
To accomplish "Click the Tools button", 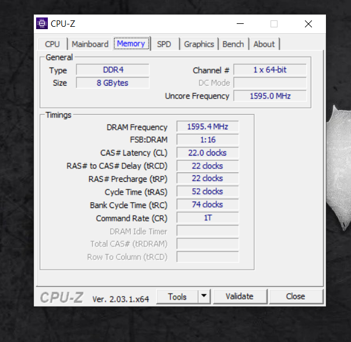I will click(x=177, y=297).
